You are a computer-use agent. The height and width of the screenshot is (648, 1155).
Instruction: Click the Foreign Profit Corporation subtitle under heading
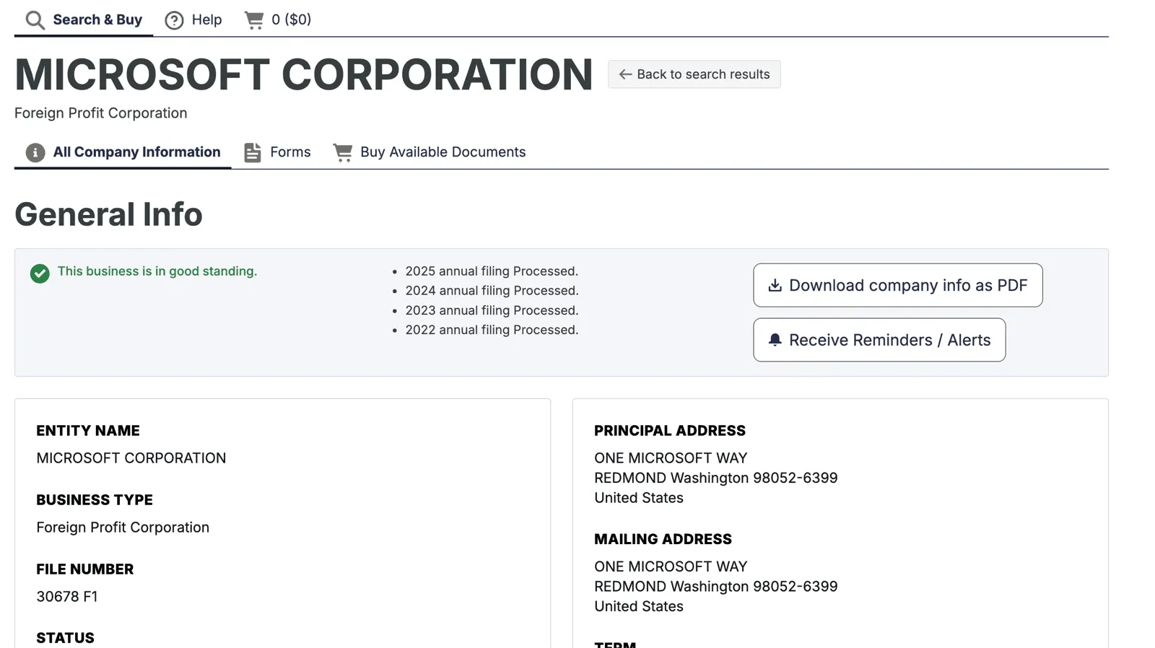[x=101, y=113]
